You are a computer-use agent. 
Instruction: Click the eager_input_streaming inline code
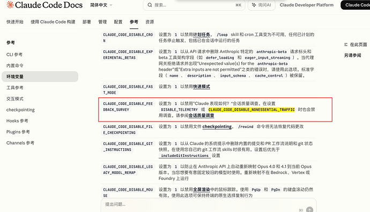point(268,58)
